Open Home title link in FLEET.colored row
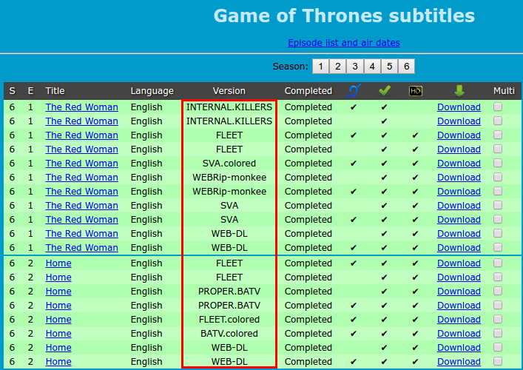This screenshot has height=370, width=523. (58, 320)
